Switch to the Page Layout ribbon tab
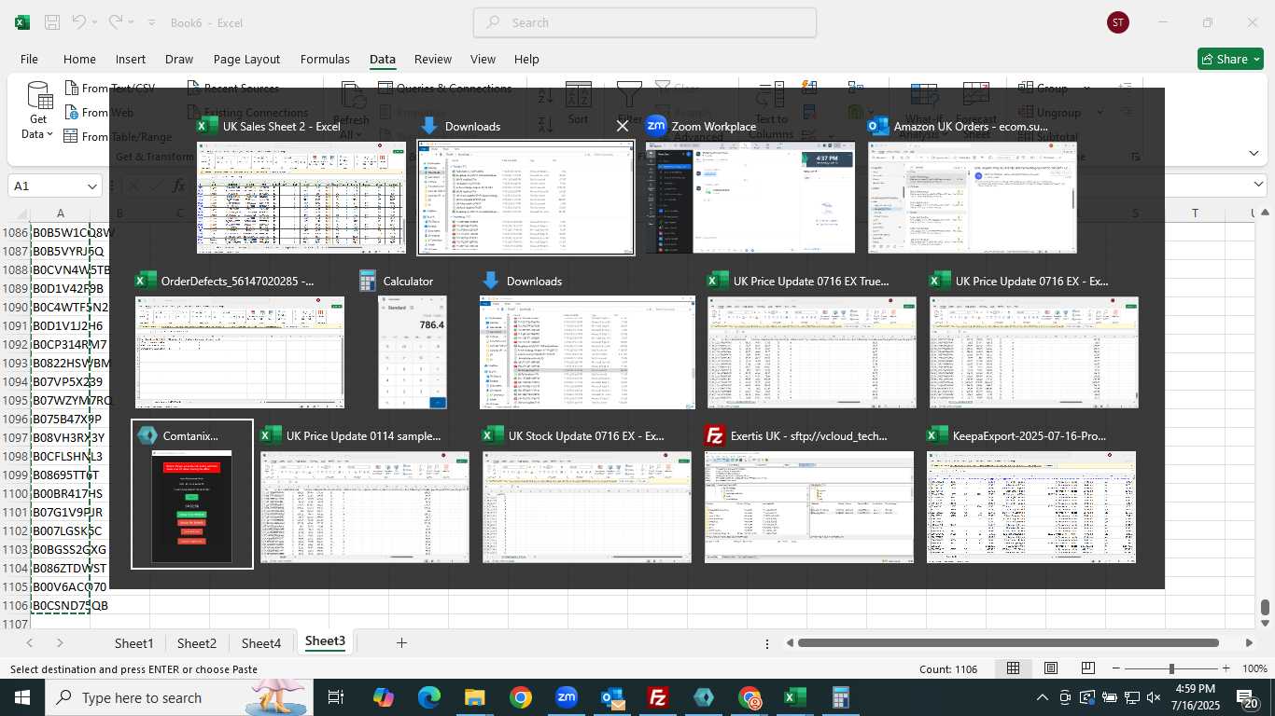Screen dimensions: 1275x716 click(x=246, y=59)
